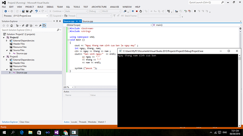Screen dimensions: 243x136
Task: Switch to the Locals tab
Action: 74,122
